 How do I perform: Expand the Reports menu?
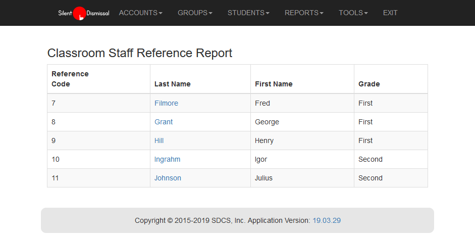click(x=304, y=13)
